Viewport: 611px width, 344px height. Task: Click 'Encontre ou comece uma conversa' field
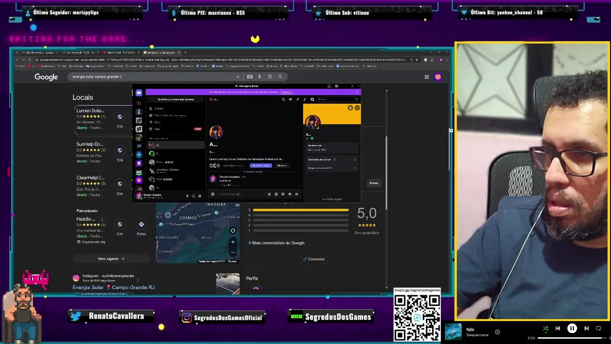(x=176, y=99)
